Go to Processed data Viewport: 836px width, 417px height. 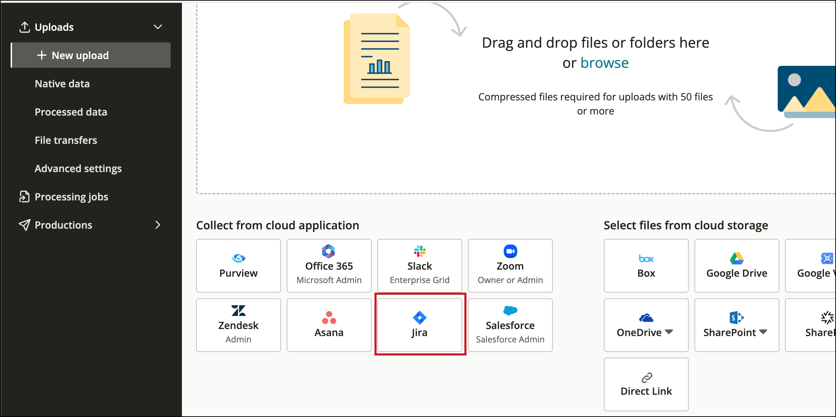[71, 112]
